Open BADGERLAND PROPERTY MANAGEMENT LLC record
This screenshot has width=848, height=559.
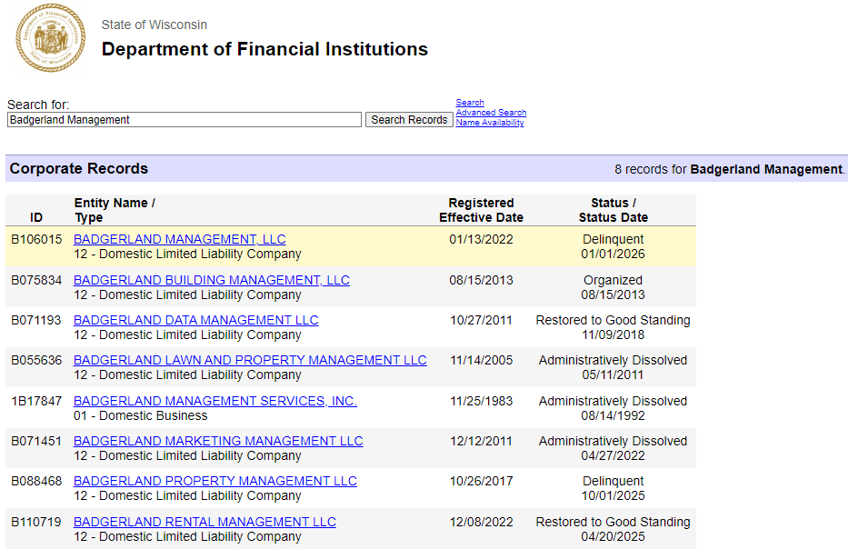click(215, 481)
